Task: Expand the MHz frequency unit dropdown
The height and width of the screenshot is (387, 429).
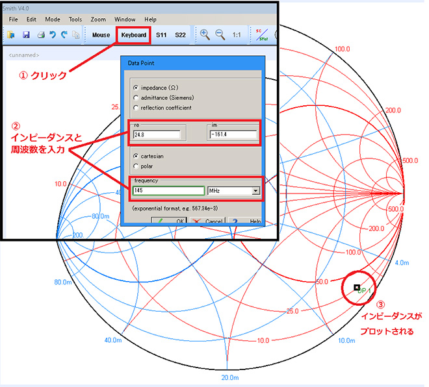Action: pyautogui.click(x=255, y=190)
